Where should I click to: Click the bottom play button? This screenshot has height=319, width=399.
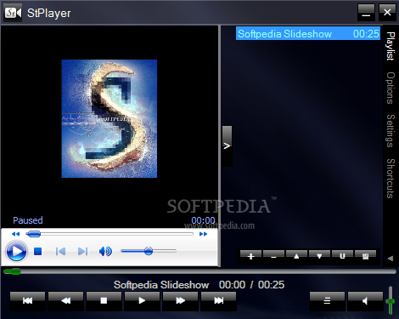[x=142, y=300]
